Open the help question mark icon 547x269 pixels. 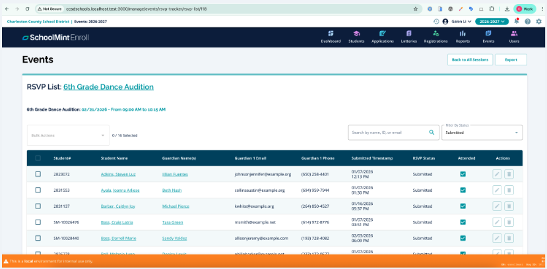pyautogui.click(x=527, y=21)
